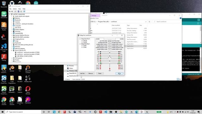Viewport: 202px width, 114px height.
Task: Enable left 'emulate baud rate' checkbox
Action: click(109, 42)
